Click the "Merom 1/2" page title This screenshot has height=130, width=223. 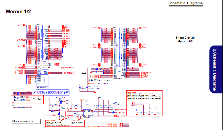[x=18, y=12]
